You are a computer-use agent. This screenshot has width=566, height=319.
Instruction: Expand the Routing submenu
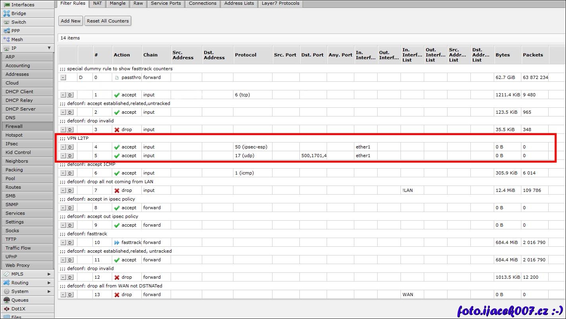(x=49, y=283)
